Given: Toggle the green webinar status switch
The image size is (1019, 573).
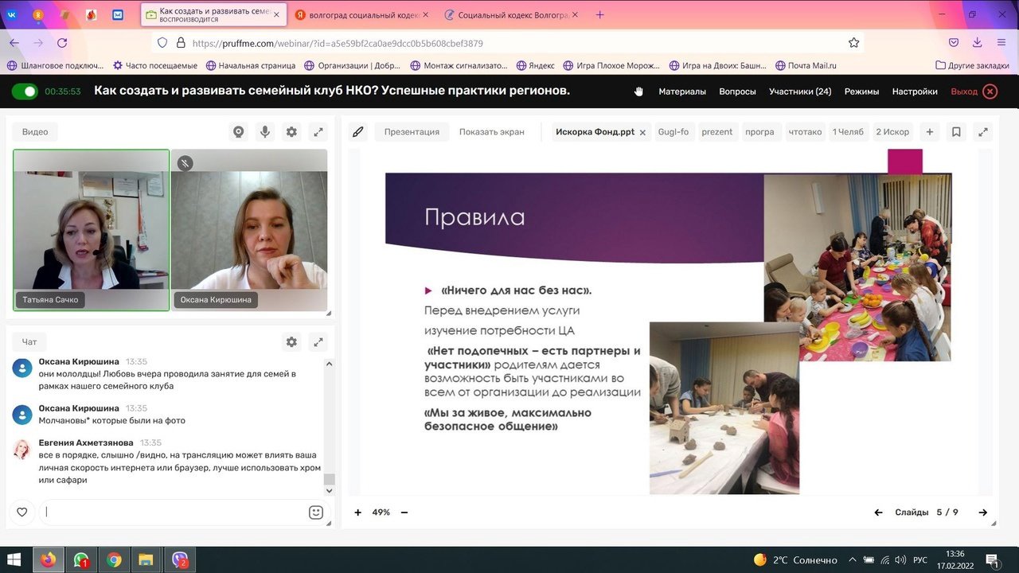Looking at the screenshot, I should coord(25,92).
